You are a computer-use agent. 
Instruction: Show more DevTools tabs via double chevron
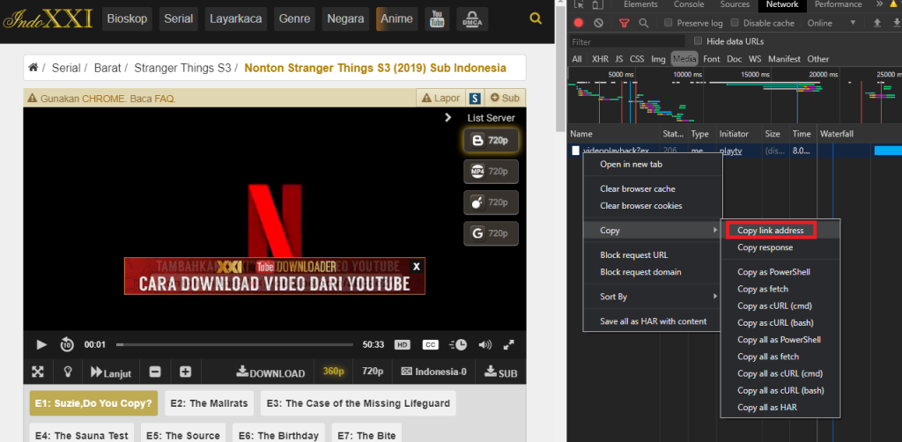click(880, 4)
